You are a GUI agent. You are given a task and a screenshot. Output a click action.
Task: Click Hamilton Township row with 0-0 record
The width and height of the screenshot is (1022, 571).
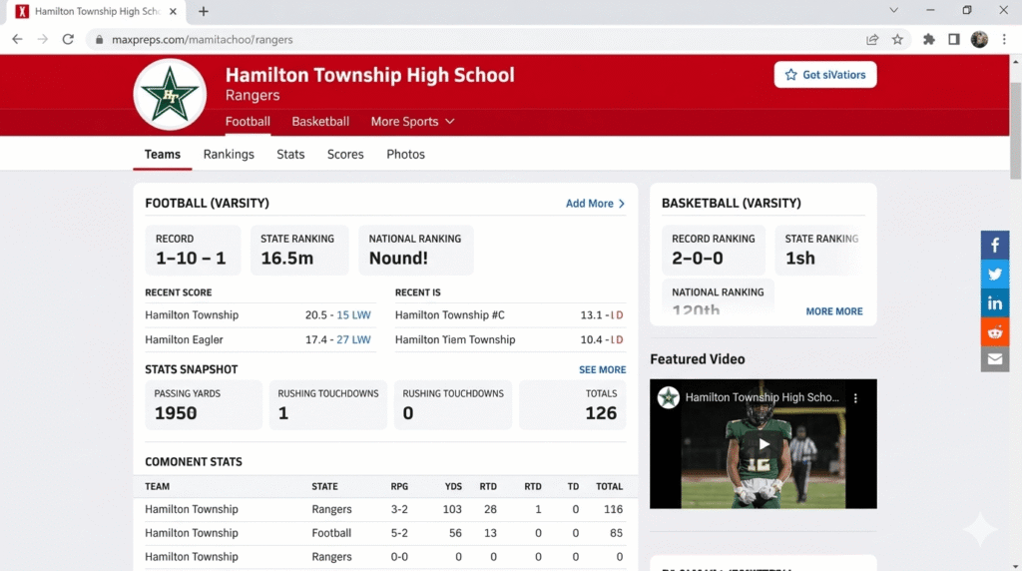(385, 557)
